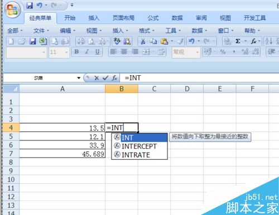Expand the Paste options dropdown arrow
Image resolution: width=279 pixels, height=215 pixels.
coord(172,41)
